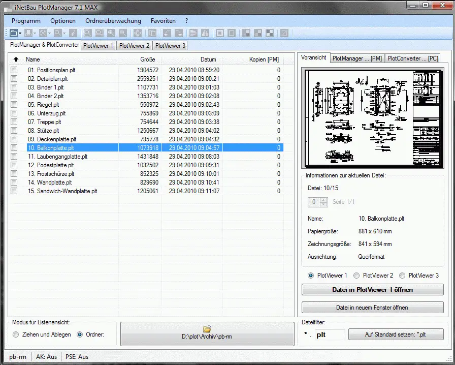Click the middle checker-pattern toolbar icon

coord(258,33)
